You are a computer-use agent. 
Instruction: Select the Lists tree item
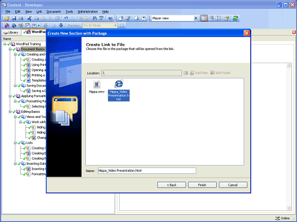pos(29,143)
